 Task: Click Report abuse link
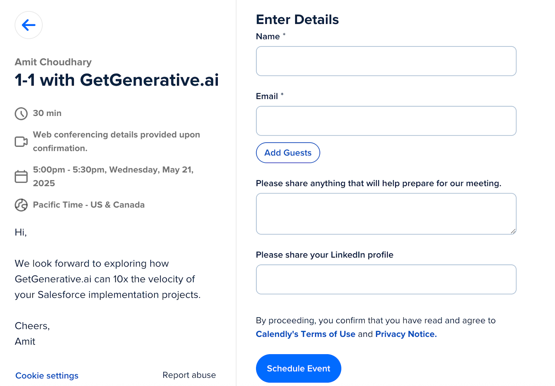tap(189, 375)
